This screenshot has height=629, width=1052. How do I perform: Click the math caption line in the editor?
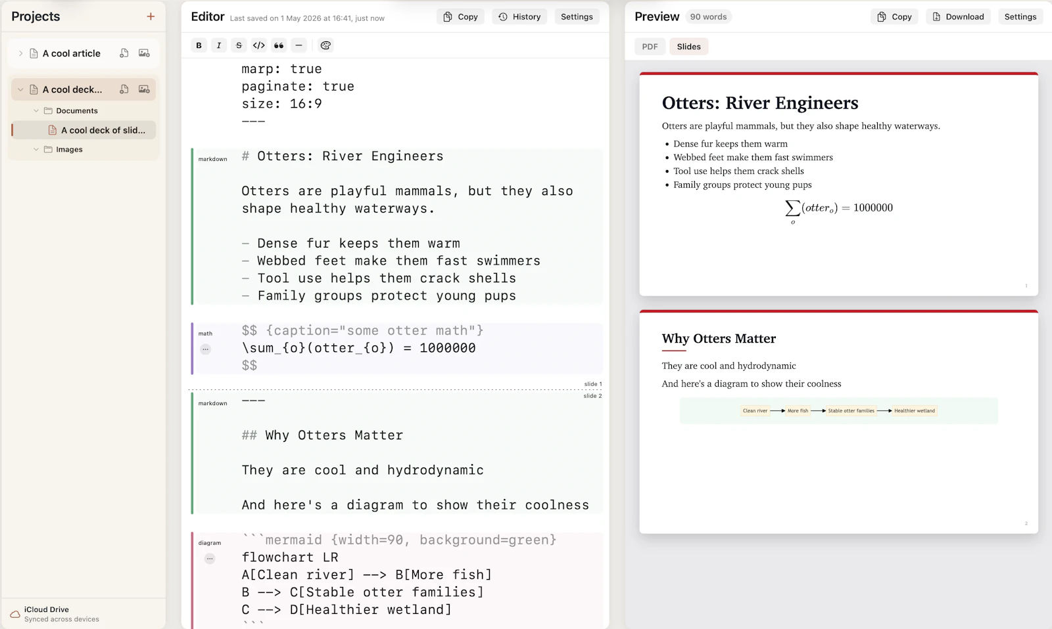[362, 330]
